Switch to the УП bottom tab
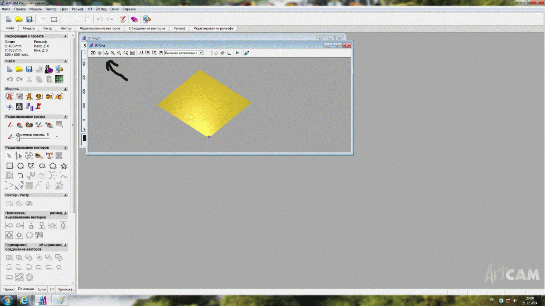The image size is (545, 306). (52, 289)
